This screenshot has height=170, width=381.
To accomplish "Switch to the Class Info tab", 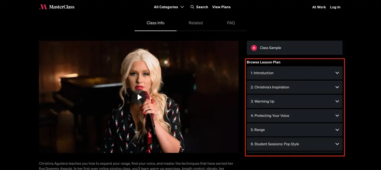I will point(156,23).
